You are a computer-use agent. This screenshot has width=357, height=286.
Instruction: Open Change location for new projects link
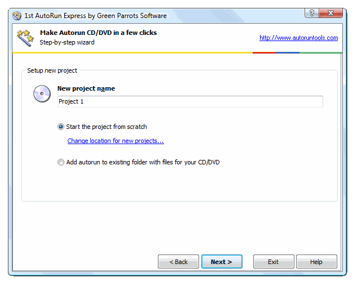click(x=116, y=141)
